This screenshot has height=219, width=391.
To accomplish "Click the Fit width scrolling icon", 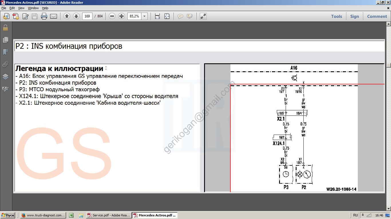I will [x=157, y=16].
